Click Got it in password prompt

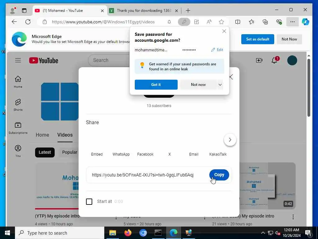pos(156,85)
